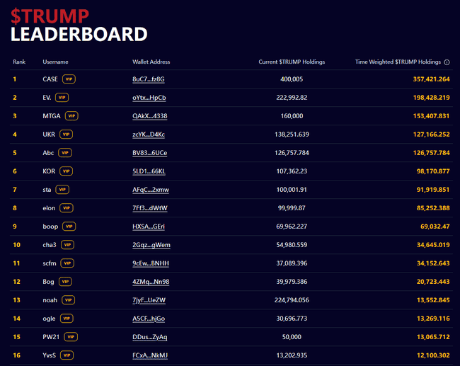
Task: Click the Time Weighted $TRUMP Holdings header
Action: (x=398, y=62)
